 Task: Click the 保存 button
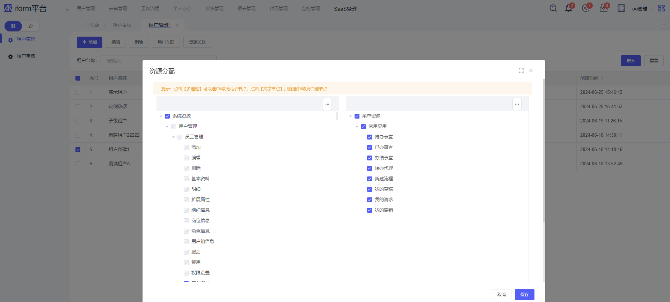point(524,295)
